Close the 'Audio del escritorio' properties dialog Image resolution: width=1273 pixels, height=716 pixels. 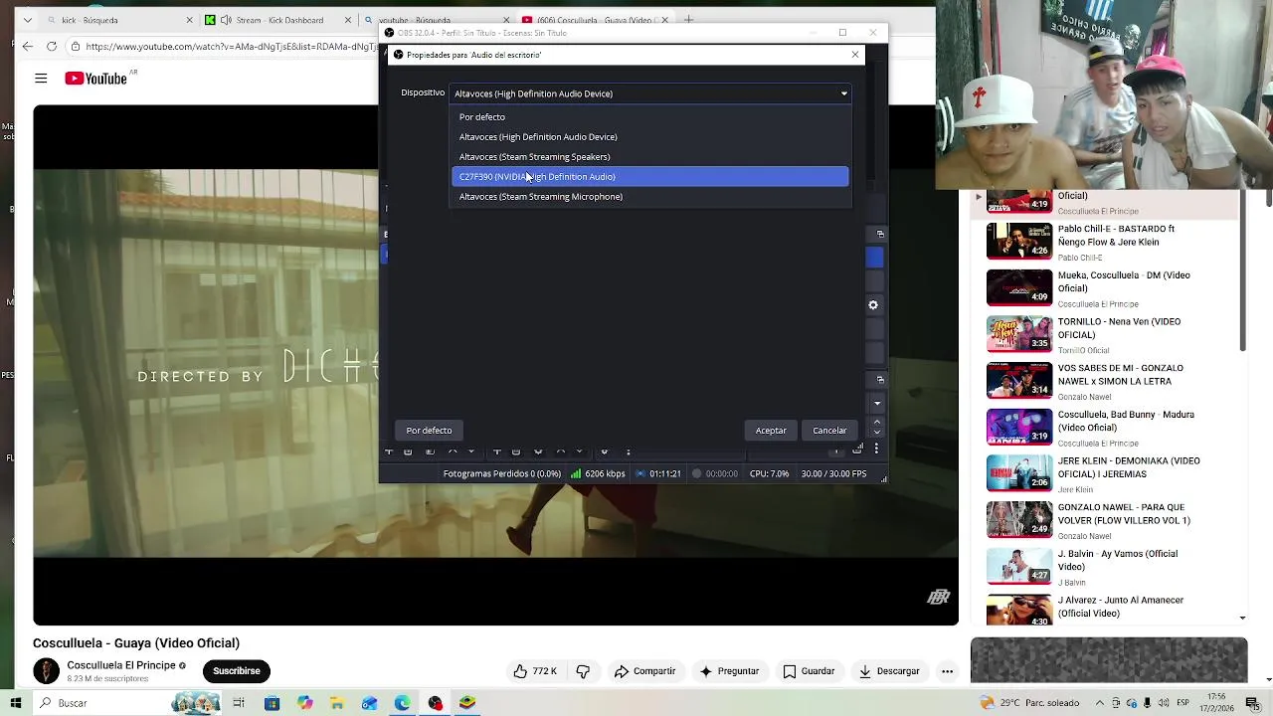click(x=855, y=55)
